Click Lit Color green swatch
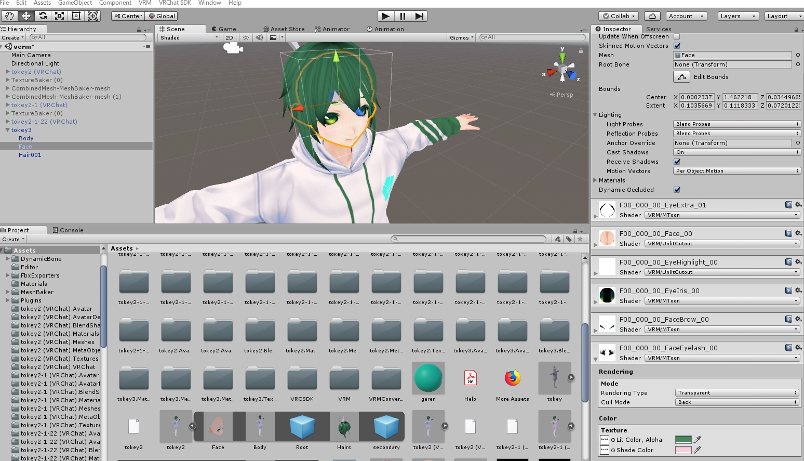 [683, 440]
